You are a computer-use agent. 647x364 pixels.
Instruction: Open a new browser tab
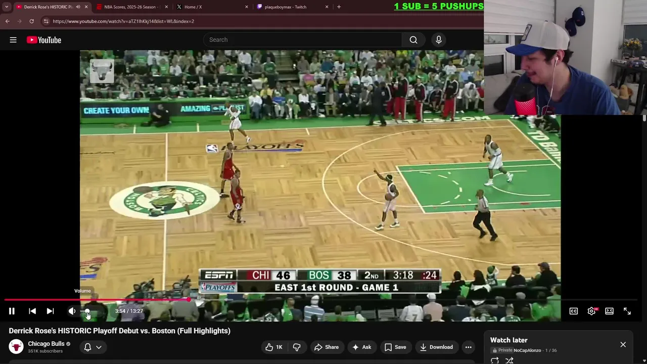click(x=339, y=7)
